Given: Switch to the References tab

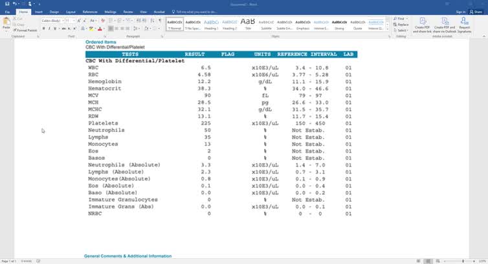Looking at the screenshot, I should (x=90, y=12).
